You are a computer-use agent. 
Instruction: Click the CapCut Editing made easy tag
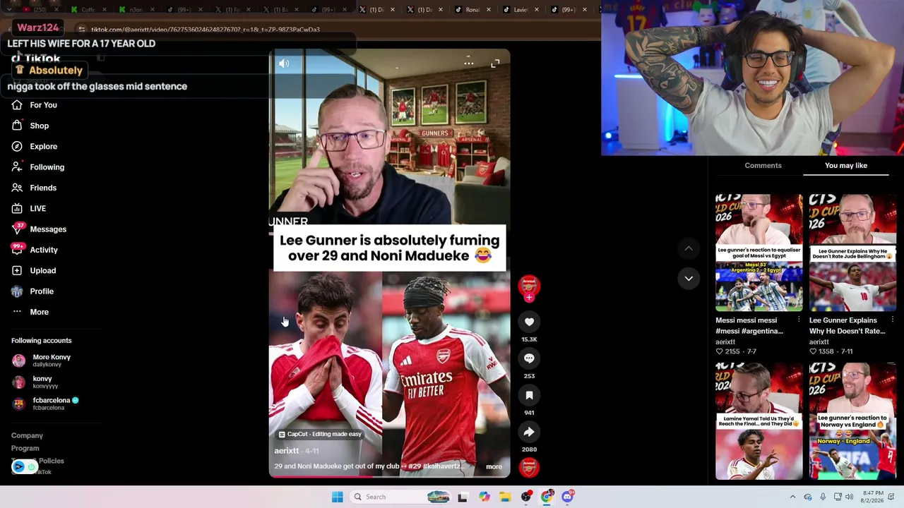(x=320, y=434)
